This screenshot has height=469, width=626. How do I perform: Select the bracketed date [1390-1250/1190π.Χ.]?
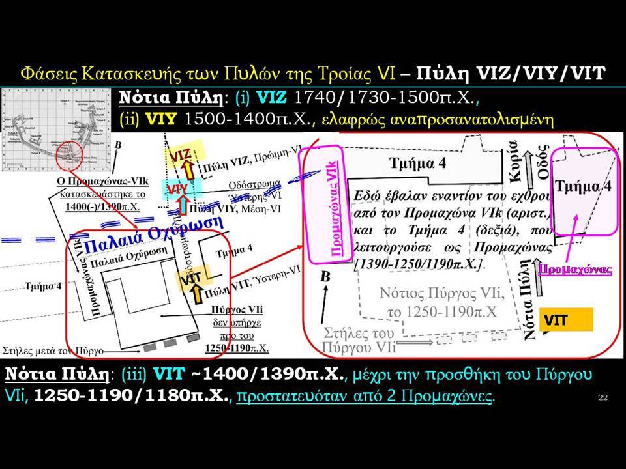(419, 264)
